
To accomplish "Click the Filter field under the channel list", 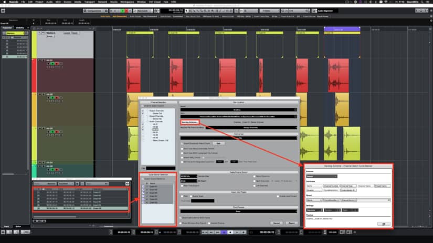I will tap(161, 168).
